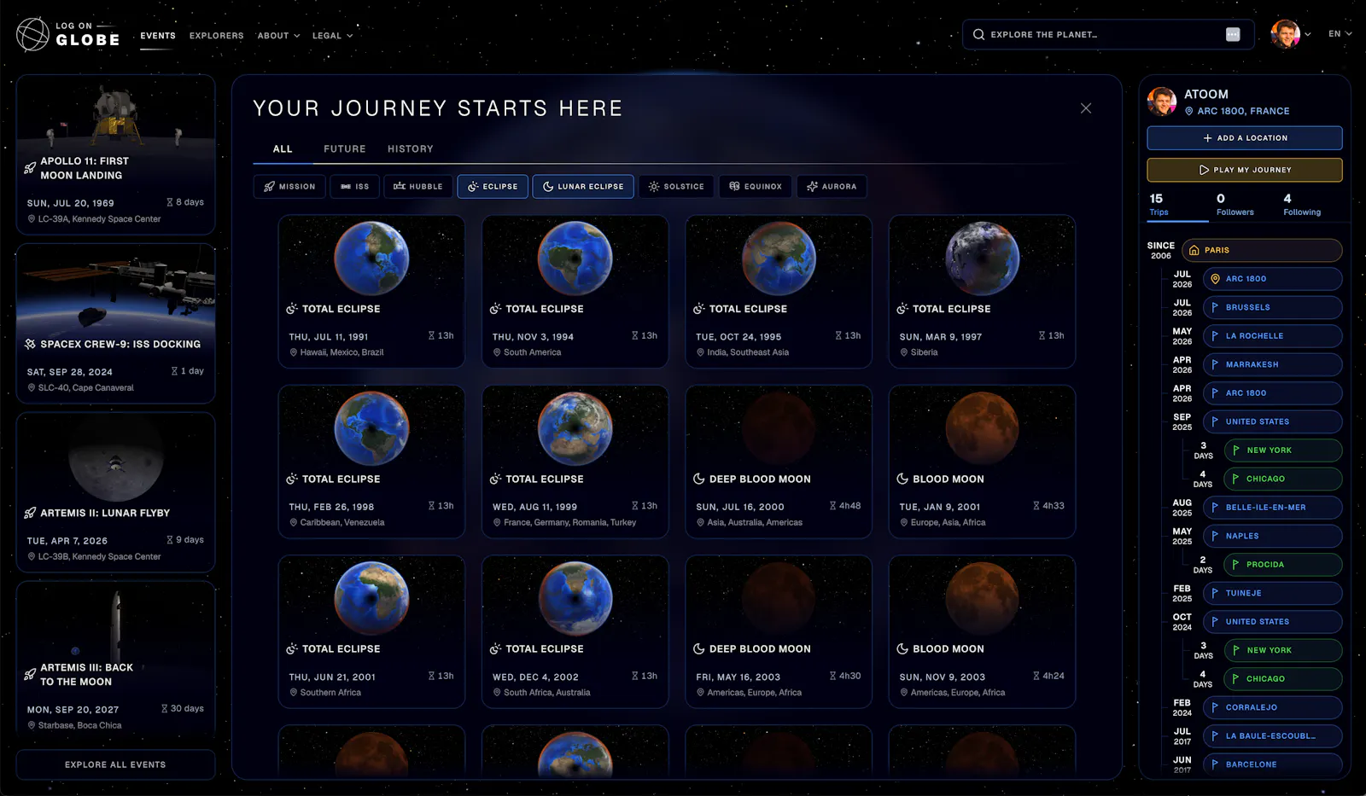Select moon icon on Jul 16, 2000 card

pos(699,479)
